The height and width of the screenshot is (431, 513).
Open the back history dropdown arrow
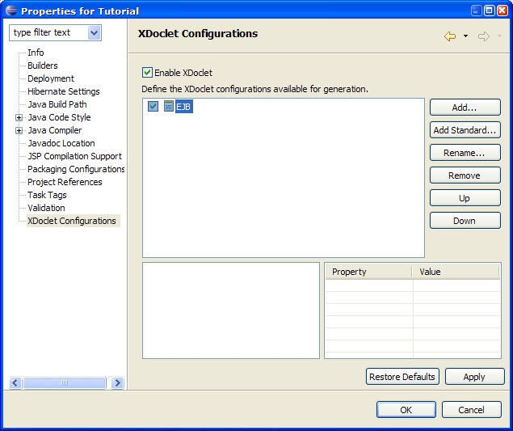point(465,36)
